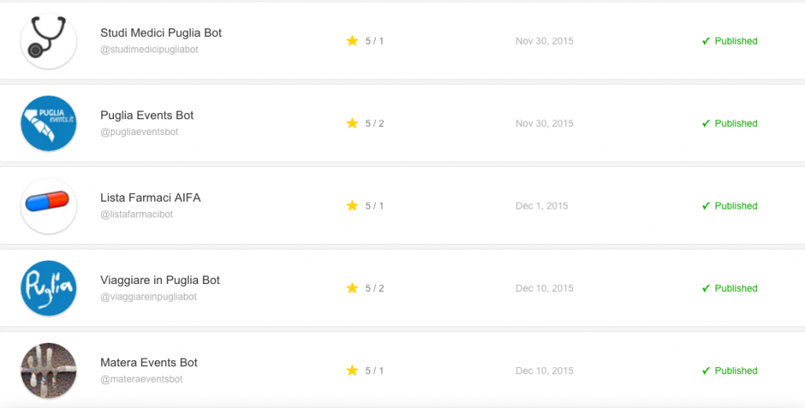Select the Viaggiare in Puglia logo avatar

pyautogui.click(x=49, y=288)
